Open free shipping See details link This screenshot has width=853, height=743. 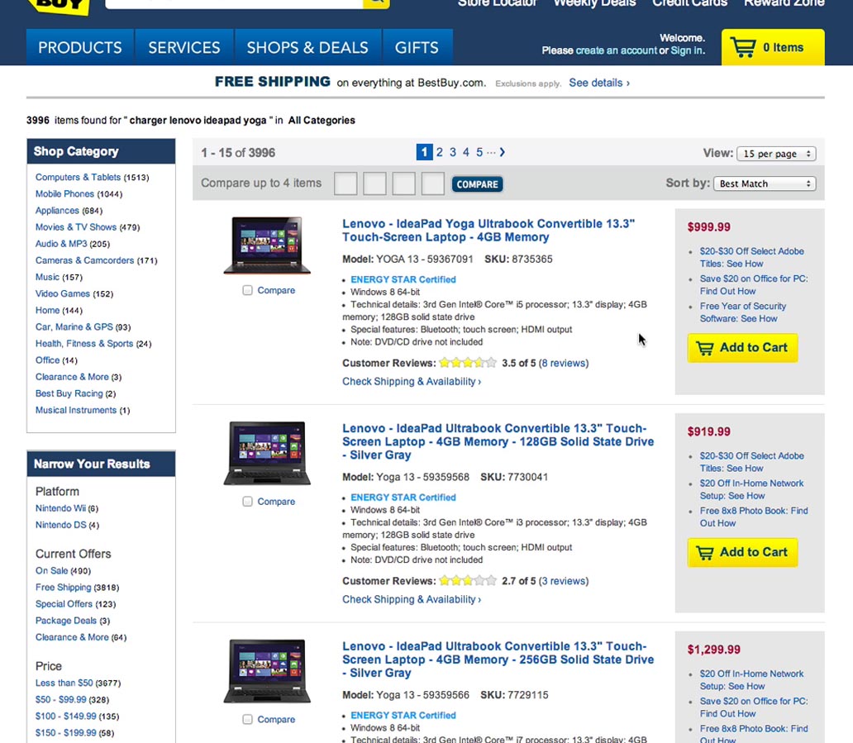pos(599,83)
